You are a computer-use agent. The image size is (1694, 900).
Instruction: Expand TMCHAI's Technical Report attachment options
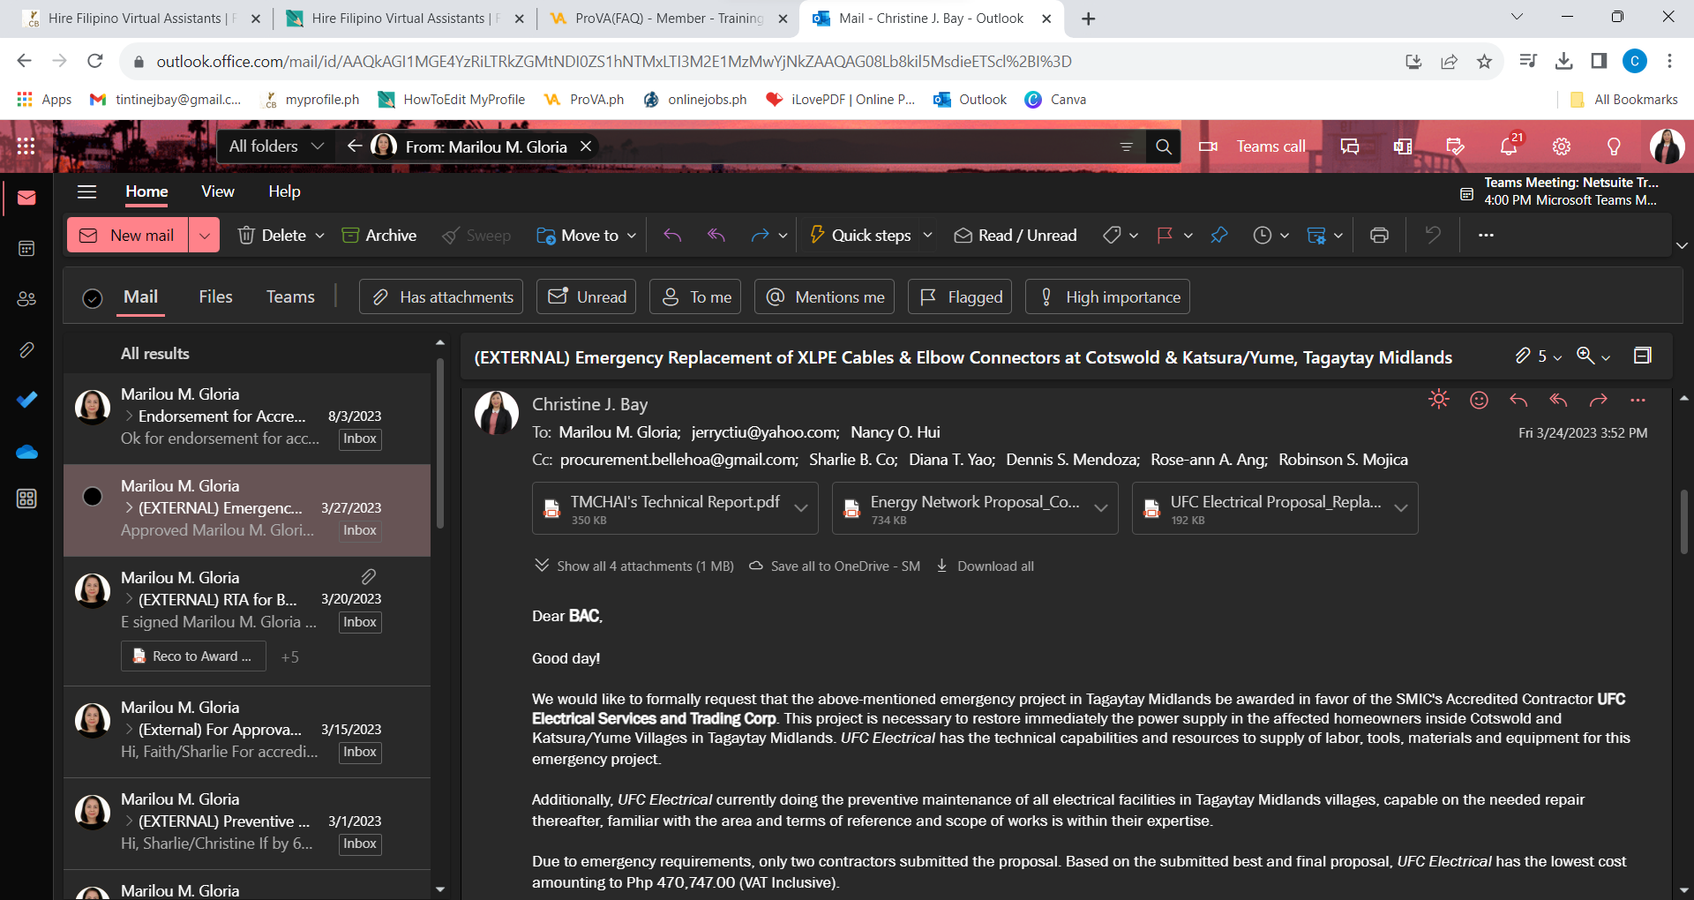(x=801, y=508)
